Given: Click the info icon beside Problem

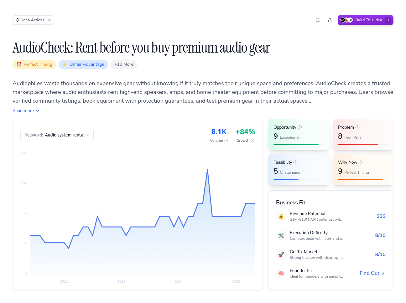Looking at the screenshot, I should [x=357, y=127].
